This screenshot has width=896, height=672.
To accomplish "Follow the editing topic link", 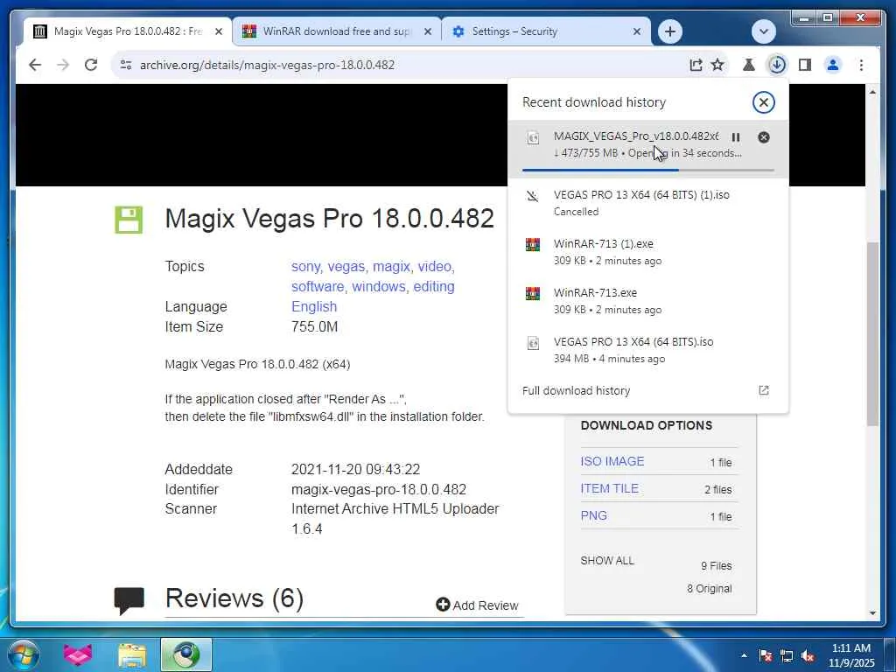I will 434,286.
